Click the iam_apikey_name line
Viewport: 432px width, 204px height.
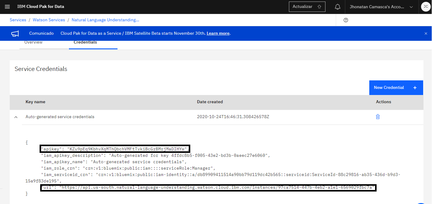(114, 162)
